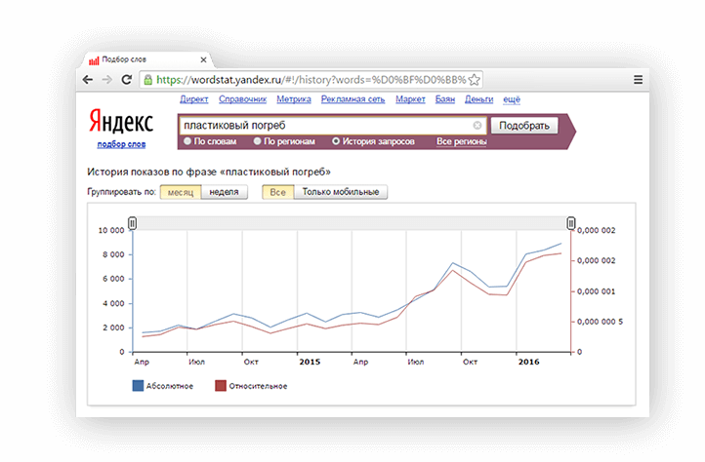
Task: Open the Метрика service link
Action: (x=294, y=99)
